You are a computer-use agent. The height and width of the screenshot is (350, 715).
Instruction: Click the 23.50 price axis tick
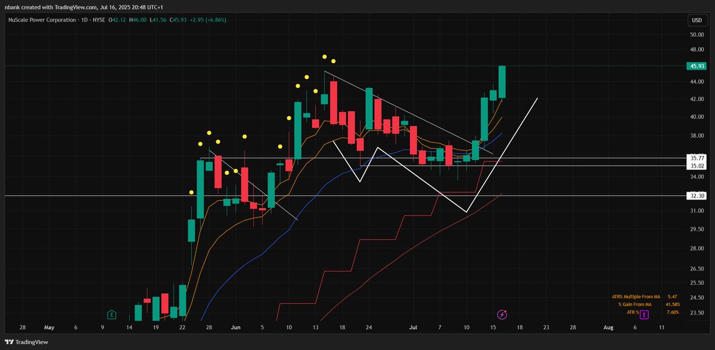click(697, 312)
